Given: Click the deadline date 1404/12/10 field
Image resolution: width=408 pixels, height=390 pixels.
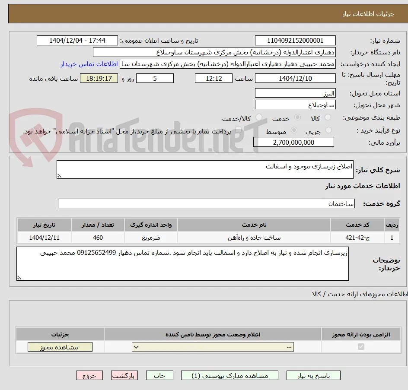Looking at the screenshot, I should tap(295, 78).
